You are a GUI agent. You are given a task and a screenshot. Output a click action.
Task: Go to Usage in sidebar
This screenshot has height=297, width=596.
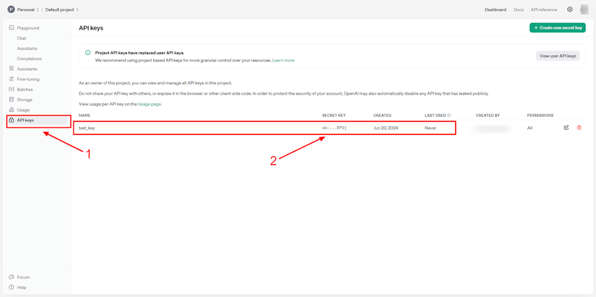(23, 110)
